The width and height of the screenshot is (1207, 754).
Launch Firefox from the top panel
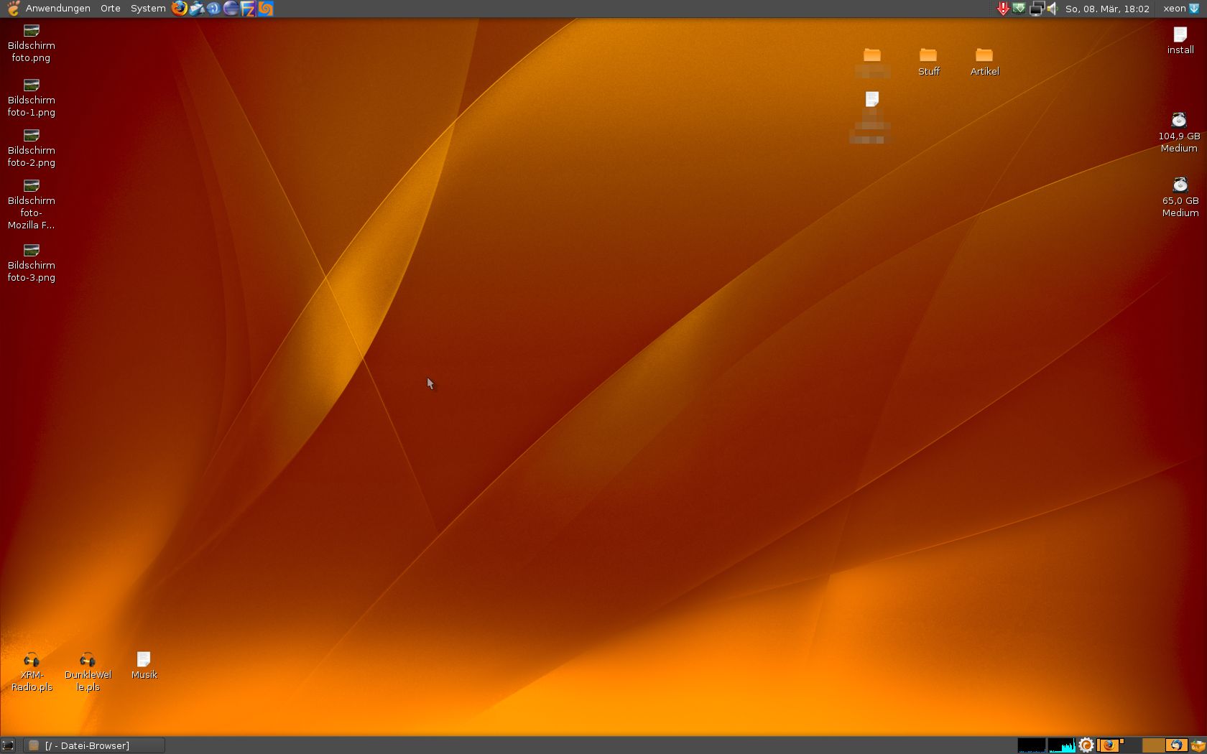179,9
